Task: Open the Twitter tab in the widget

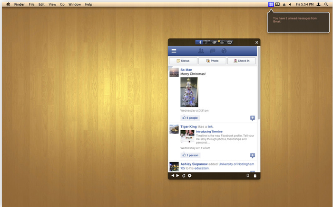Action: pos(214,42)
